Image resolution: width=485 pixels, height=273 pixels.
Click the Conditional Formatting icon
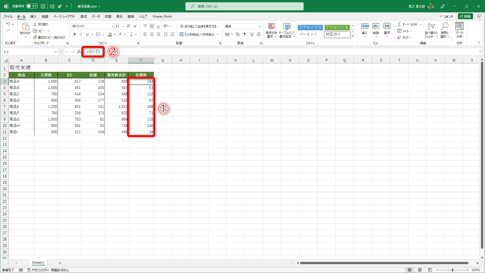point(271,26)
